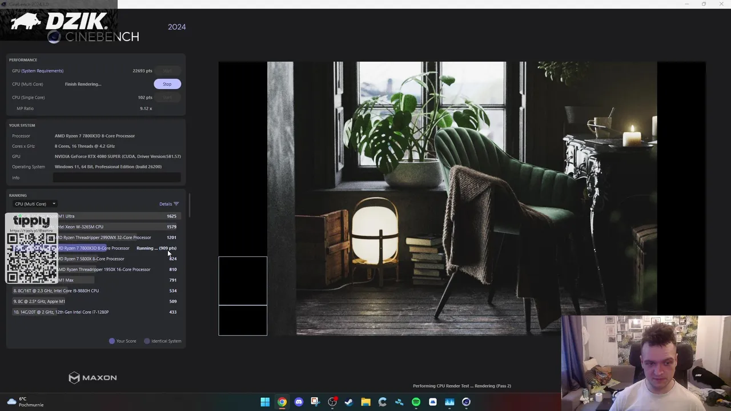This screenshot has height=411, width=731.
Task: Click the ranking list scrollbar
Action: [x=188, y=205]
